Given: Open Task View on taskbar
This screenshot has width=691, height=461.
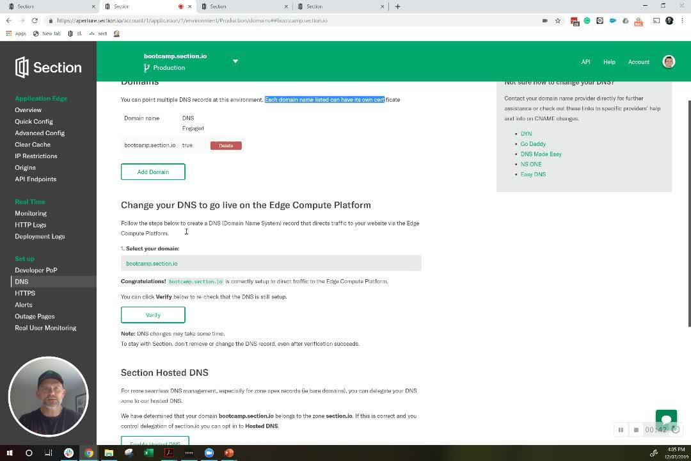Looking at the screenshot, I should [49, 453].
